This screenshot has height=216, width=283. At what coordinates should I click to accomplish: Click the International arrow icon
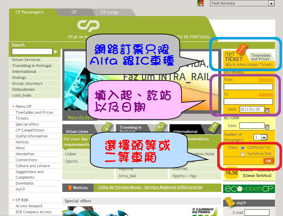point(213,127)
